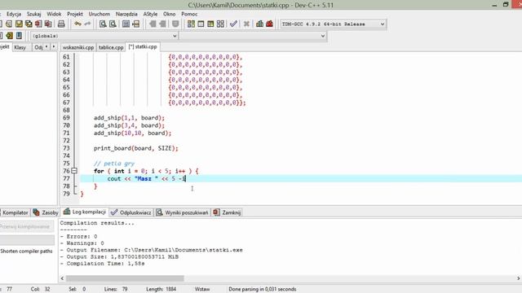Click the Go to function toolbar icon
Screen dimensions: 522x293
pyautogui.click(x=126, y=24)
